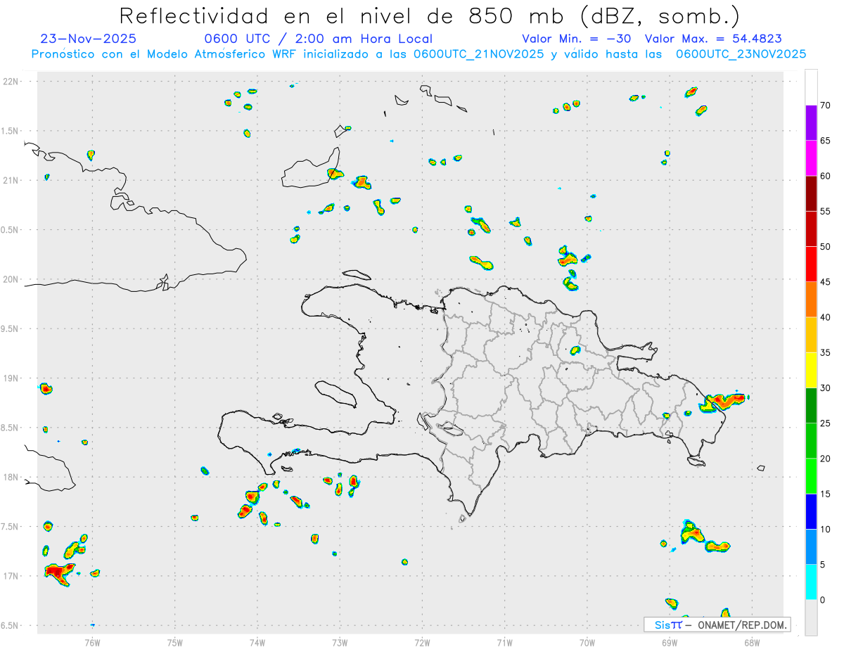The height and width of the screenshot is (652, 844).
Task: Click the '68W' longitude label
Action: pos(752,642)
